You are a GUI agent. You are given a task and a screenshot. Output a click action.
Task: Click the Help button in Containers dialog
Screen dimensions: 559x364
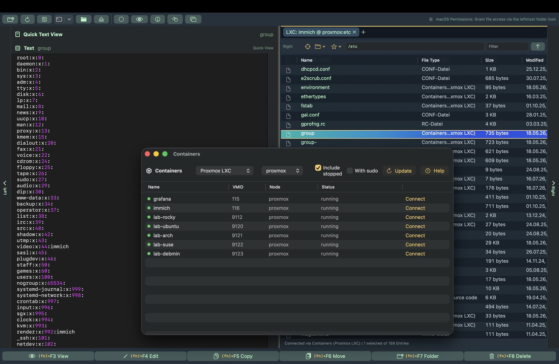[435, 170]
